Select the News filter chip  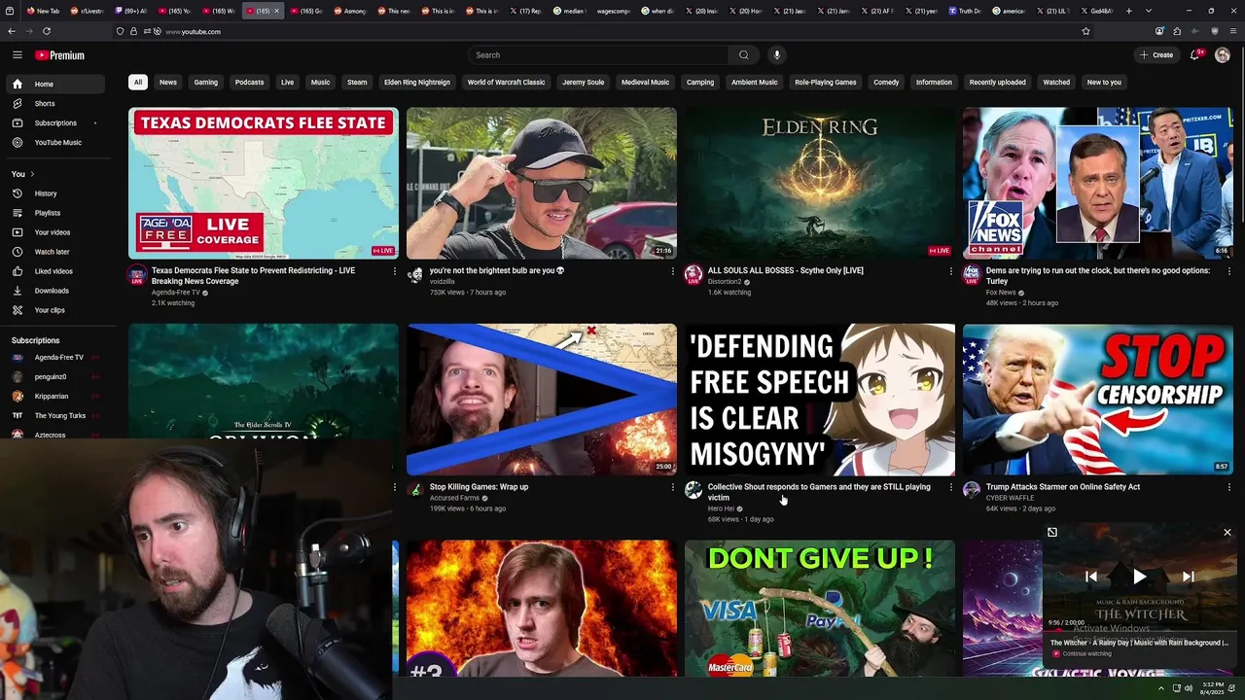[168, 83]
